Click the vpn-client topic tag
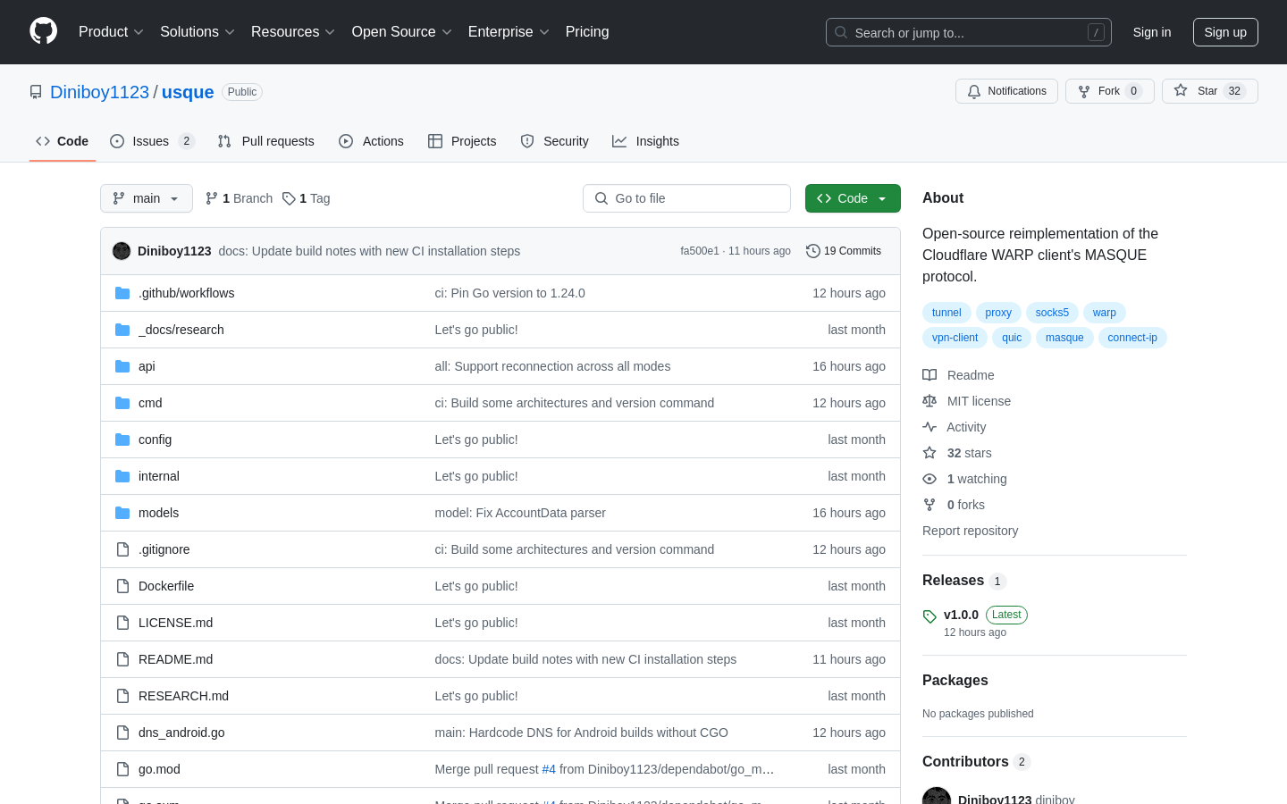Image resolution: width=1287 pixels, height=804 pixels. (x=955, y=338)
